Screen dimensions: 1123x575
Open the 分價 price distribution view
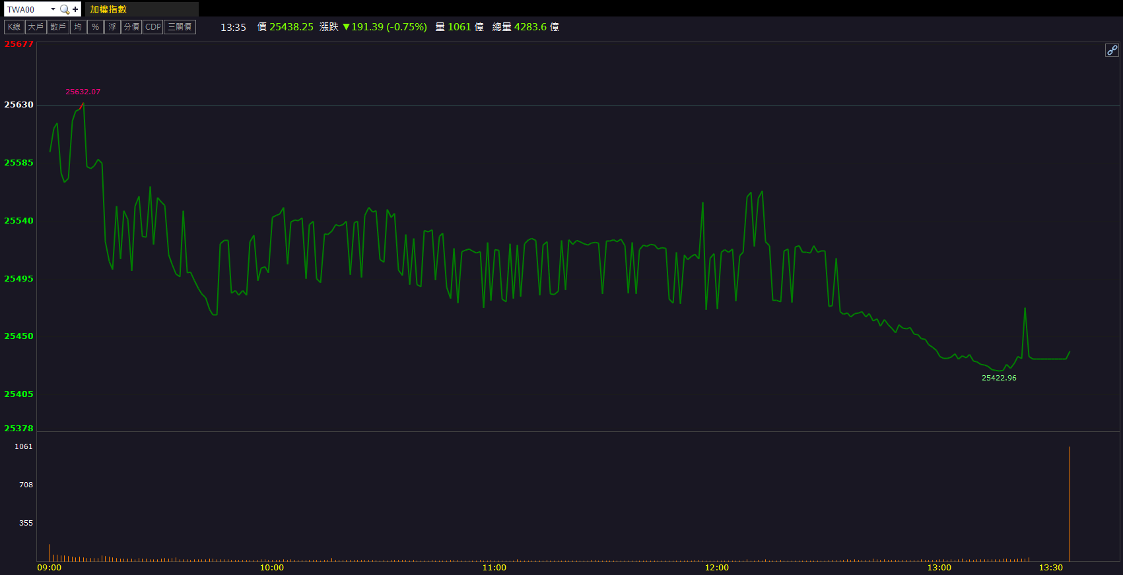pos(131,27)
